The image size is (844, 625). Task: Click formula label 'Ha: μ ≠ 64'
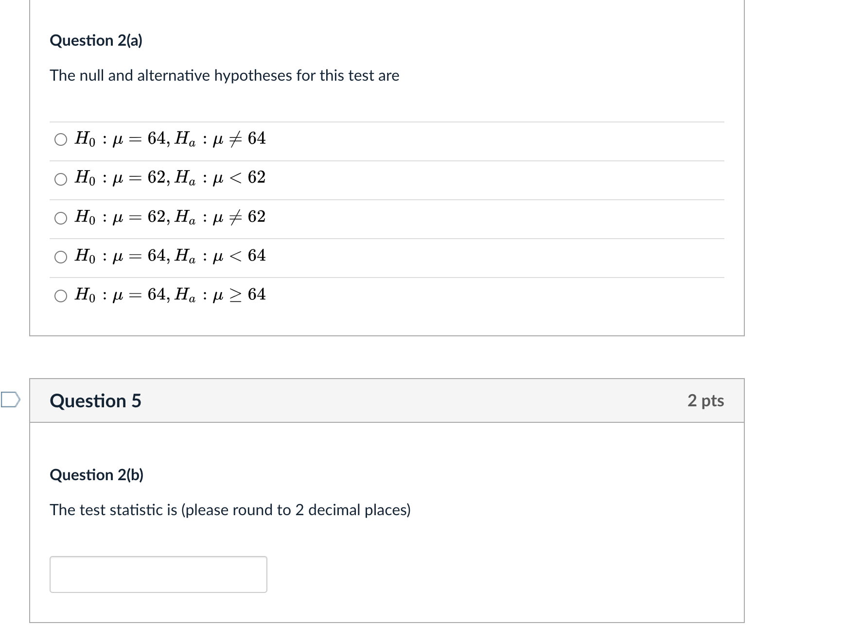point(220,139)
